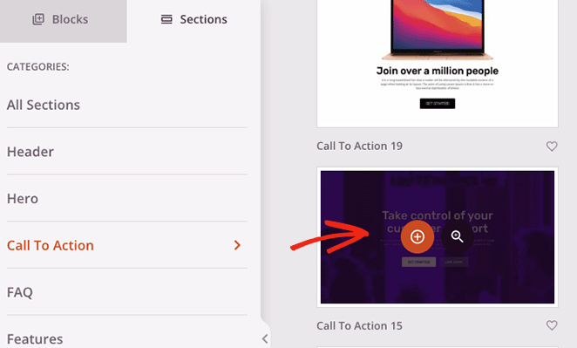Click the Blocks tab icon
The height and width of the screenshot is (348, 577).
(x=38, y=19)
